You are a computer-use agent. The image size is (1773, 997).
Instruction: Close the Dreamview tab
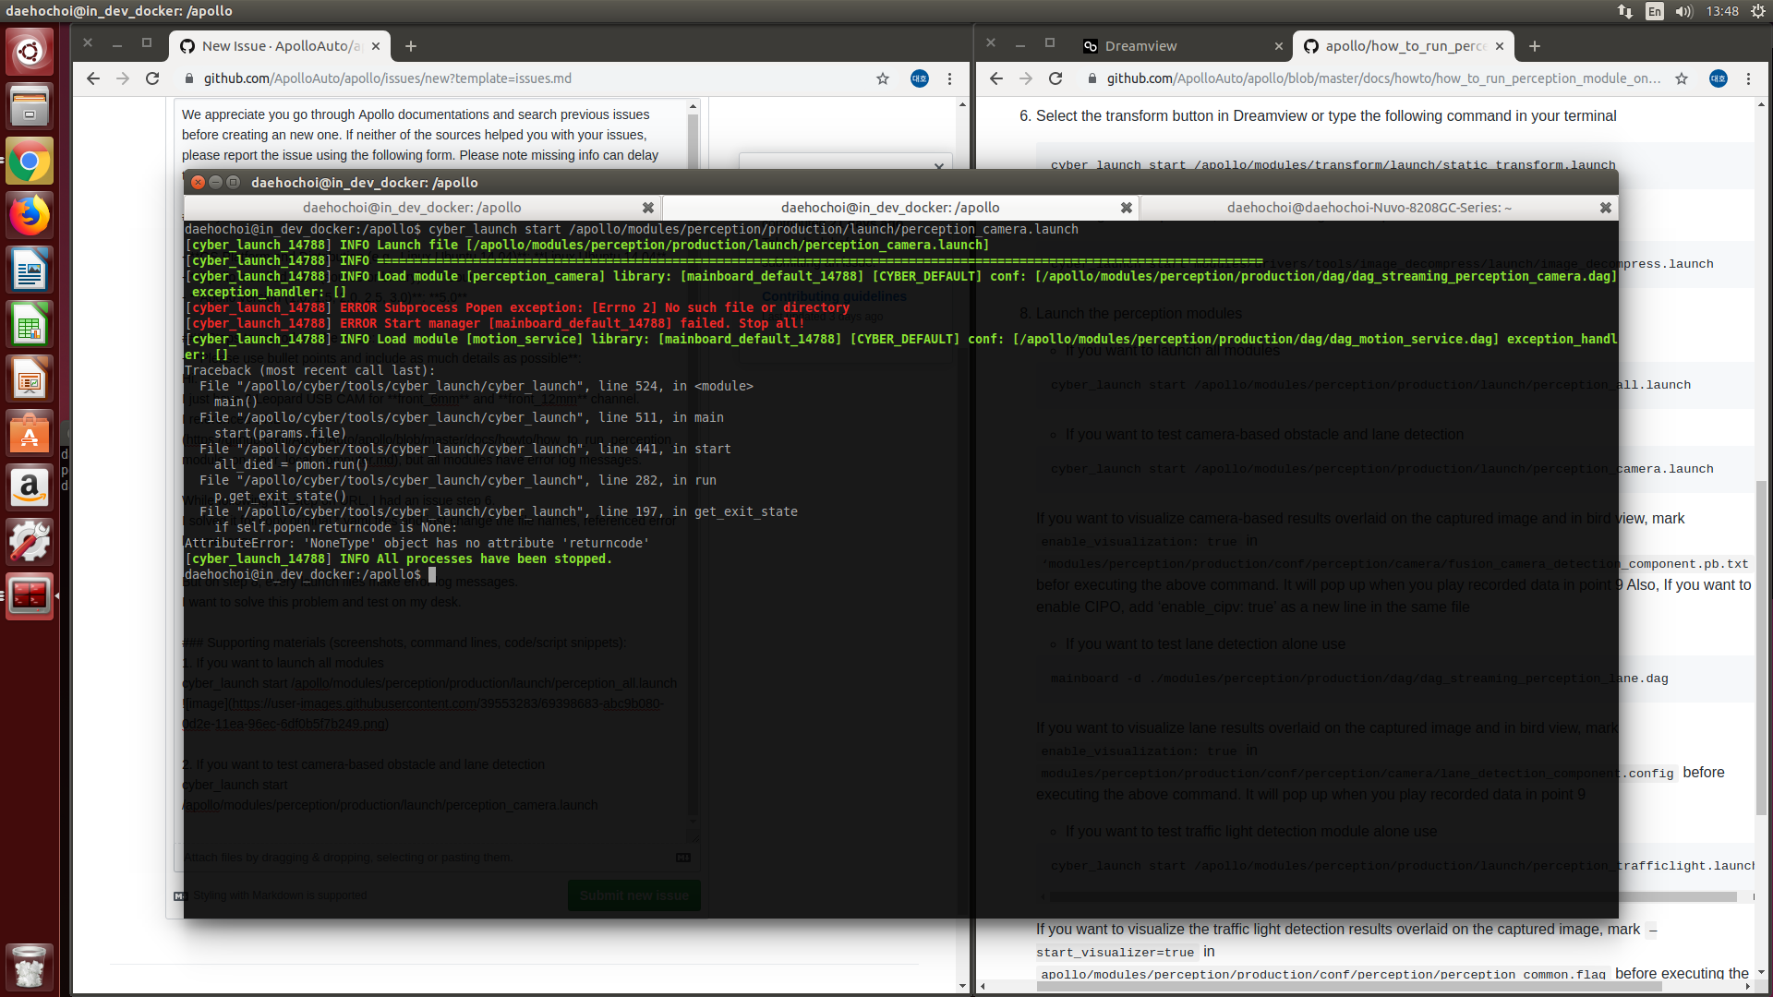pos(1278,46)
